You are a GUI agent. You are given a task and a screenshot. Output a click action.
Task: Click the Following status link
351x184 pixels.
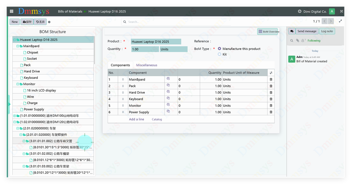pyautogui.click(x=314, y=41)
